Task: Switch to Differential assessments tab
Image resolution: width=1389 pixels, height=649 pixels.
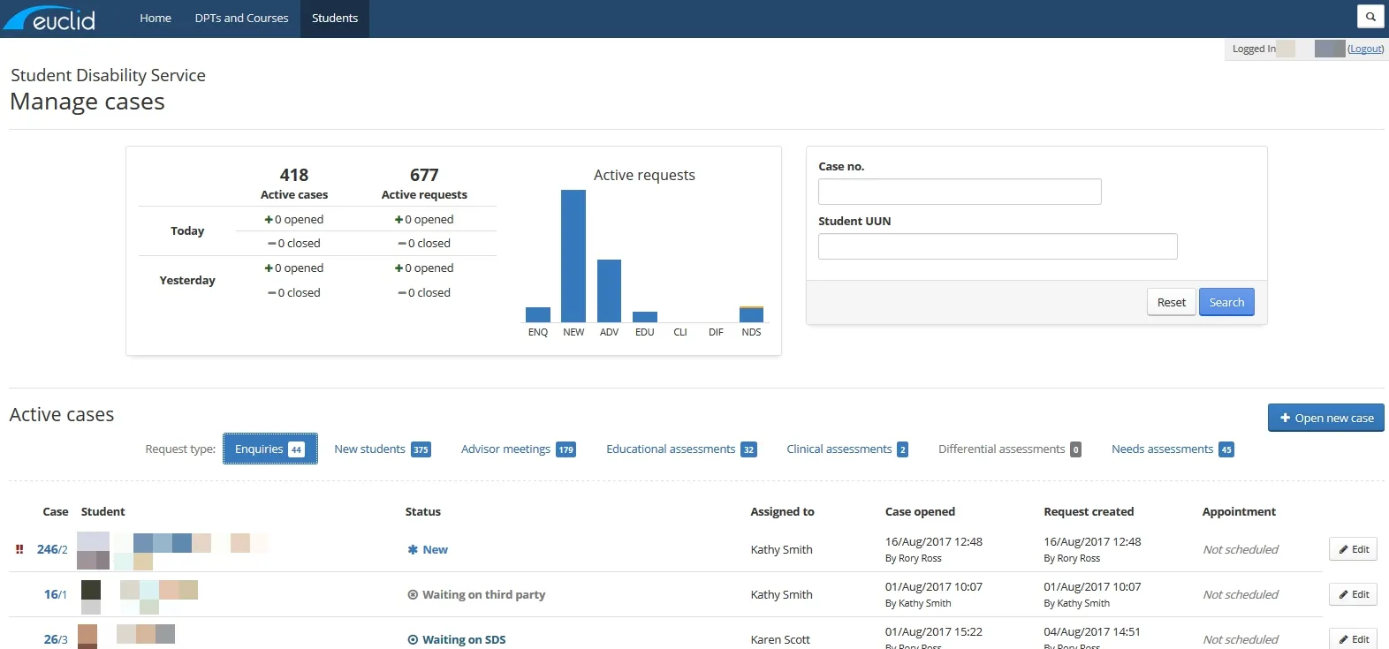Action: click(1009, 449)
